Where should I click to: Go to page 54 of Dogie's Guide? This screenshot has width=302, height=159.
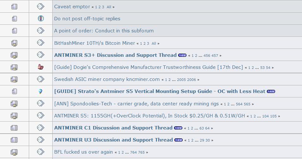click(268, 68)
